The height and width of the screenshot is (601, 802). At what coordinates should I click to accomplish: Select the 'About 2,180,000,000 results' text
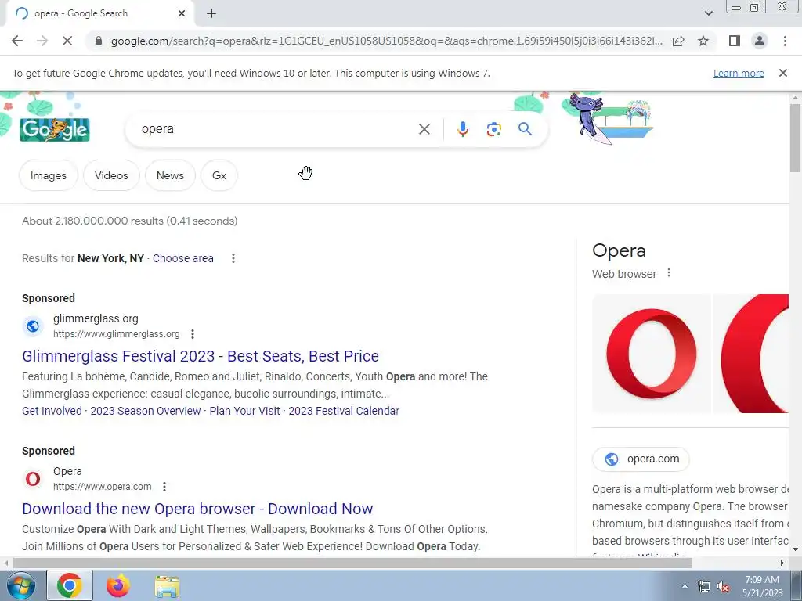(129, 221)
